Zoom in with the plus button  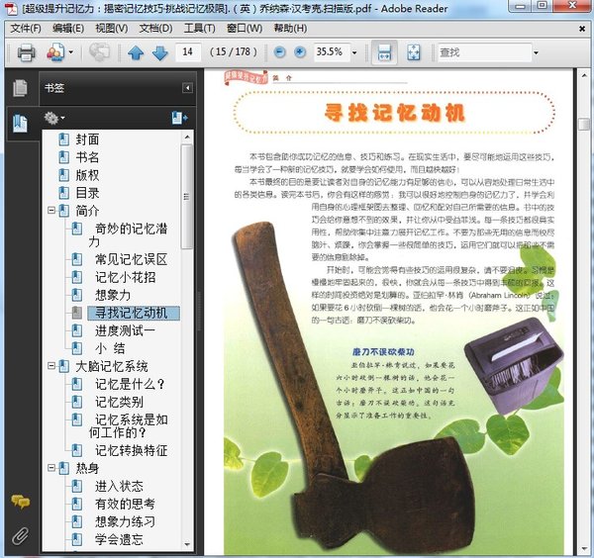click(300, 52)
